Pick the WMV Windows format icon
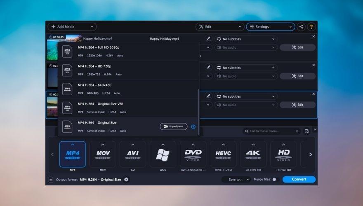 163,154
